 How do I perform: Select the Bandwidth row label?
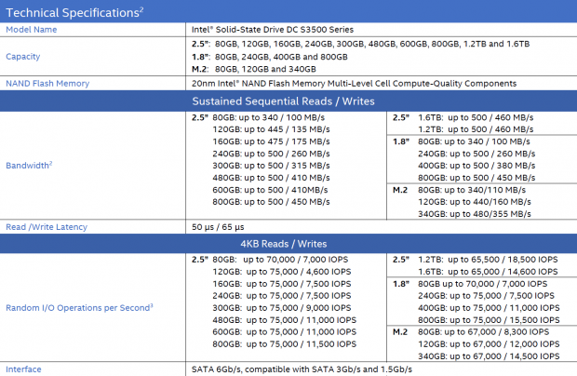coord(29,165)
